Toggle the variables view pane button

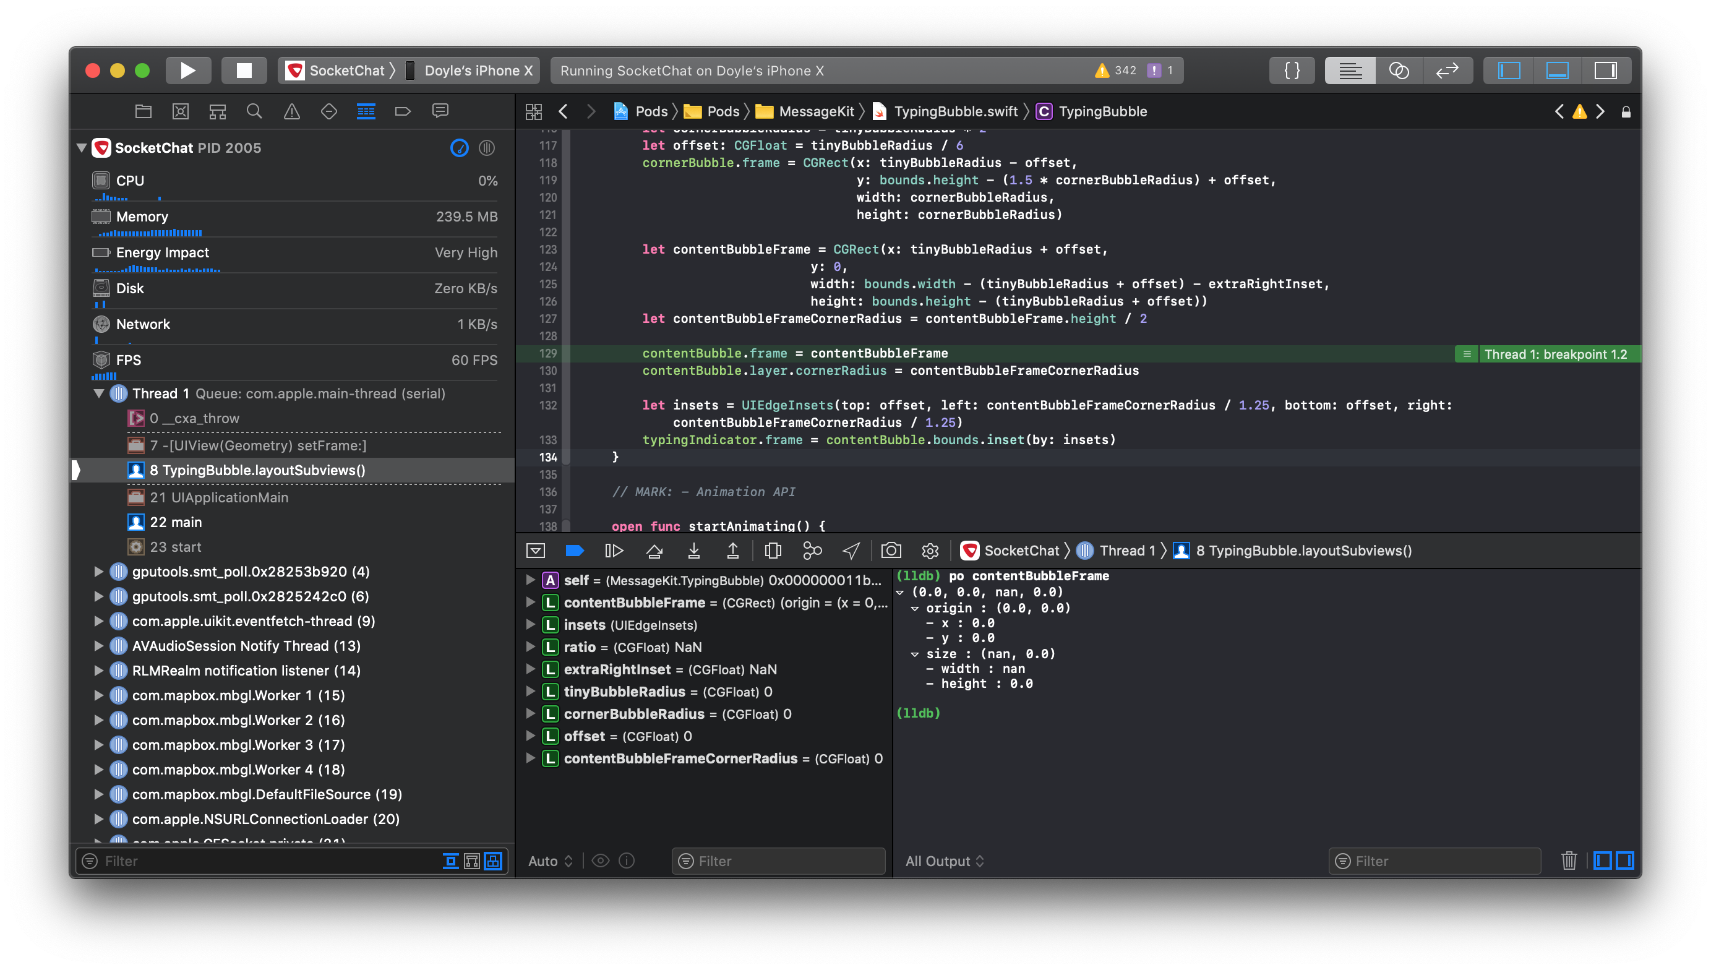[1603, 861]
